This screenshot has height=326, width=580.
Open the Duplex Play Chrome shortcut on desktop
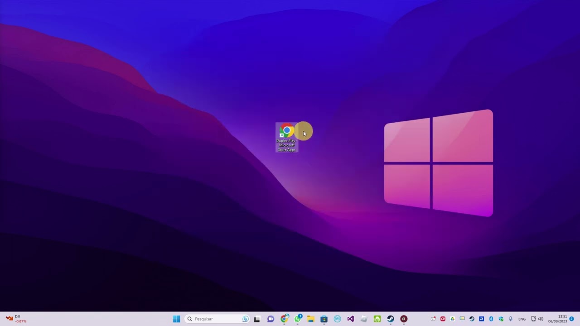point(287,138)
